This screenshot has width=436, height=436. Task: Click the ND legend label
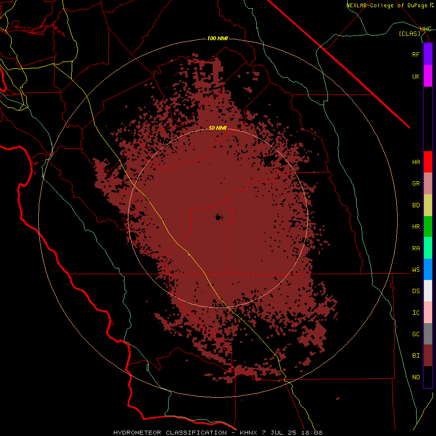[416, 377]
